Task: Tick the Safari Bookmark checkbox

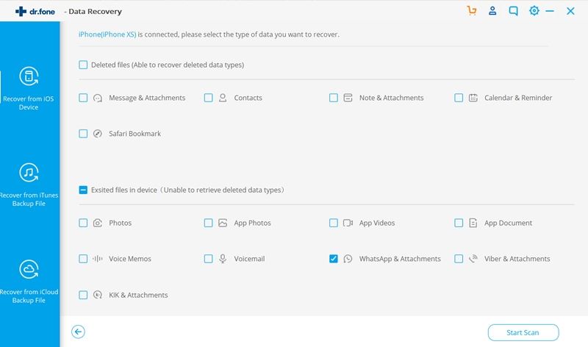Action: 83,134
